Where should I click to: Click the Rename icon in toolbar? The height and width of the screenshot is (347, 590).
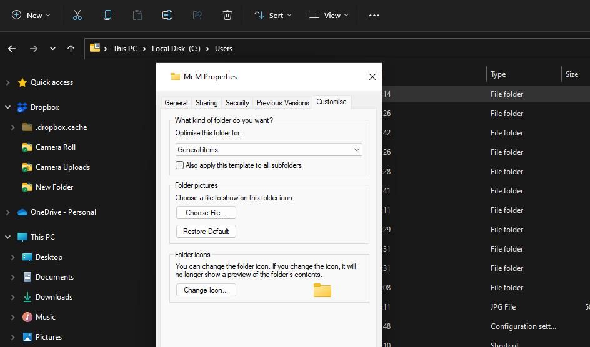point(167,15)
